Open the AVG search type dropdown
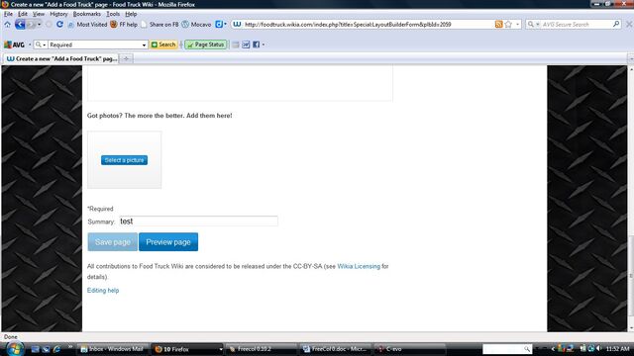 tap(41, 44)
